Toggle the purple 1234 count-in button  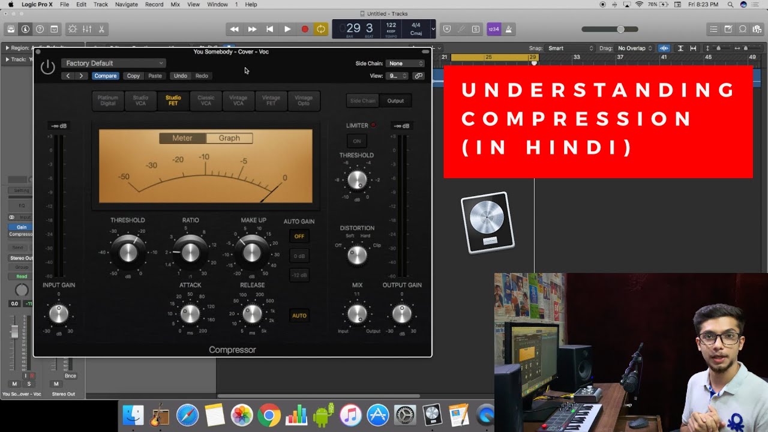point(494,29)
